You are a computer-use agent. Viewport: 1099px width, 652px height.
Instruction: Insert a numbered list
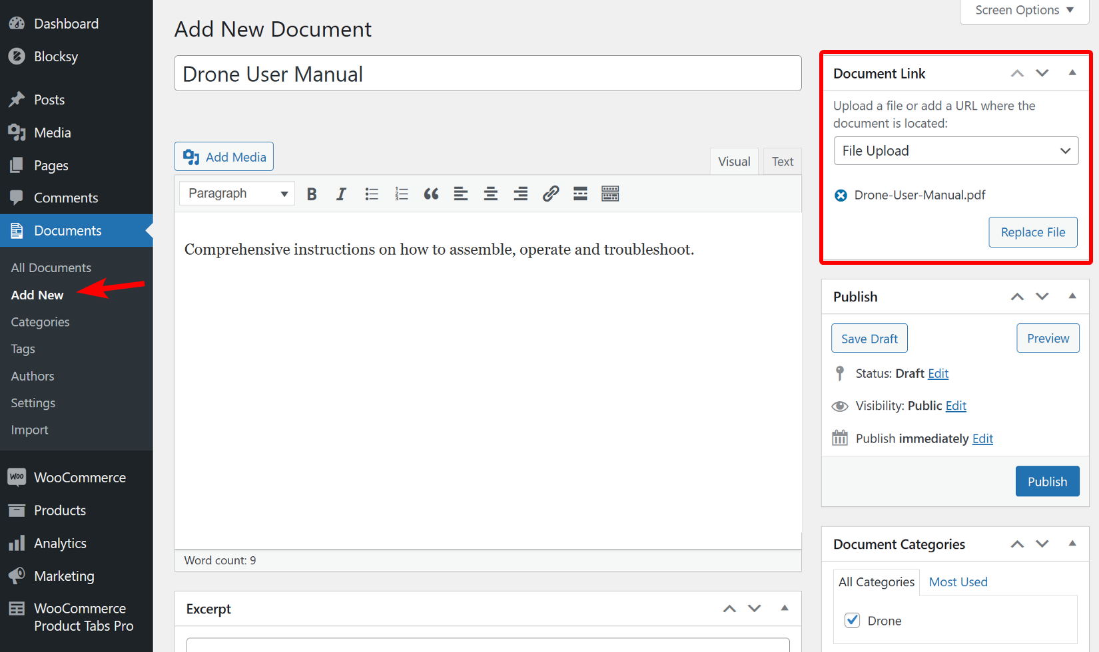tap(401, 194)
